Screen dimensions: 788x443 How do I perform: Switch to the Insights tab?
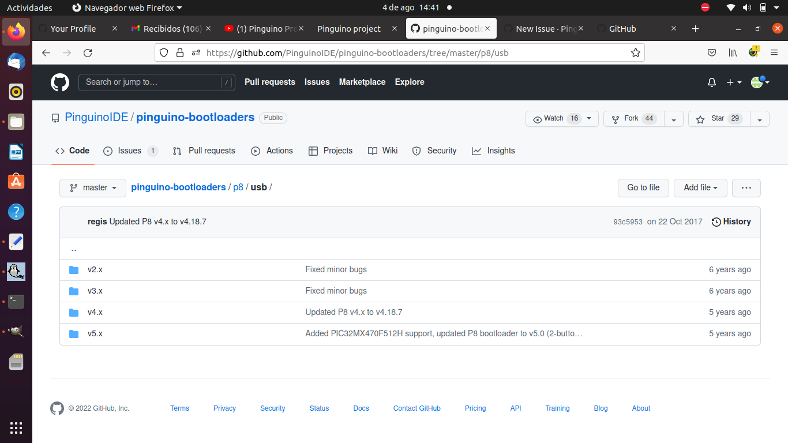click(493, 151)
